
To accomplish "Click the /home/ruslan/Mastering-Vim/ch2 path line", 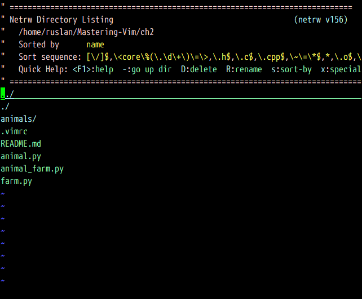I will tap(86, 32).
